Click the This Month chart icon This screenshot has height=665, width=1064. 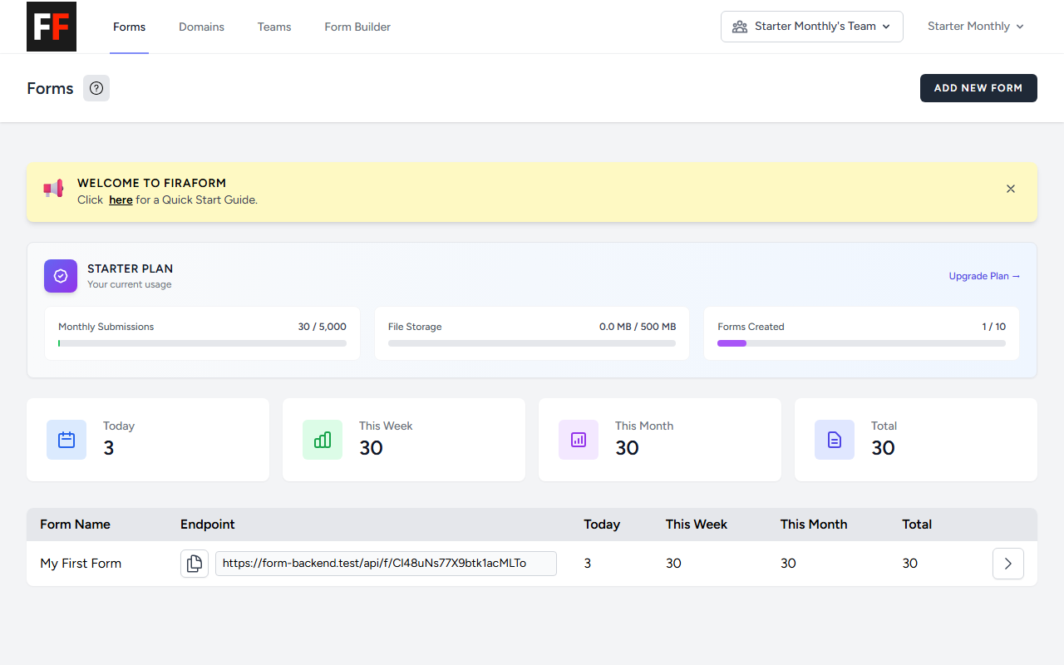click(579, 440)
